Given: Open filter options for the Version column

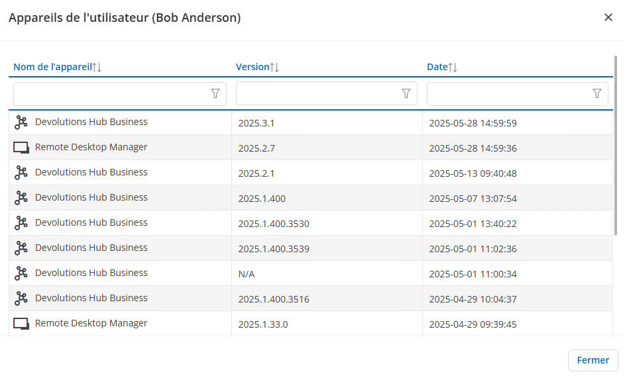Looking at the screenshot, I should [x=406, y=93].
